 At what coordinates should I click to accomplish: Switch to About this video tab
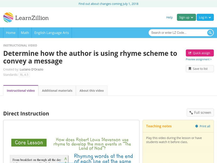click(91, 90)
